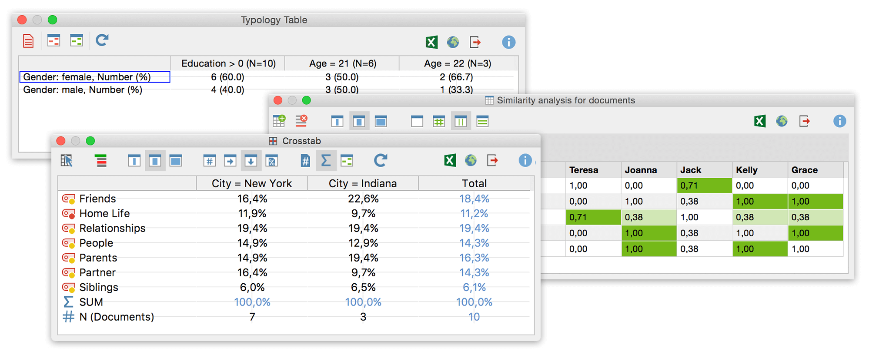Delete similarity matrix with red X icon

301,121
